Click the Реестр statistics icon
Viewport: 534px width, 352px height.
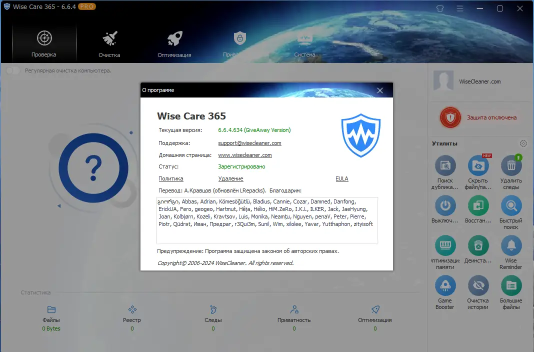132,309
